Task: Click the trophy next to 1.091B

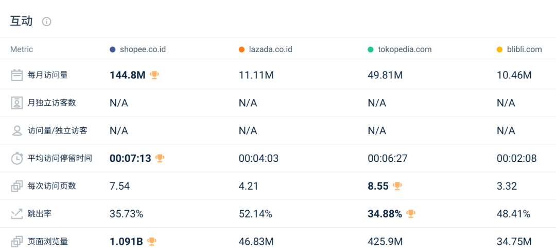Action: [x=152, y=241]
